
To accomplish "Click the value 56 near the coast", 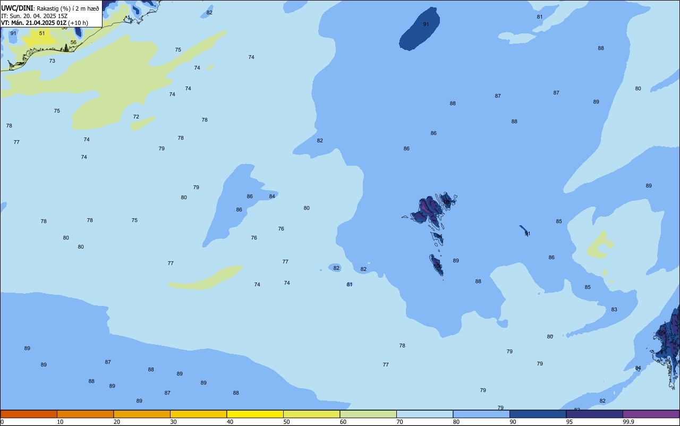I will pyautogui.click(x=73, y=42).
